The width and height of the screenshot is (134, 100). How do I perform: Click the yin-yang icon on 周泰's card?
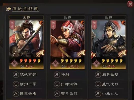tap(124, 22)
